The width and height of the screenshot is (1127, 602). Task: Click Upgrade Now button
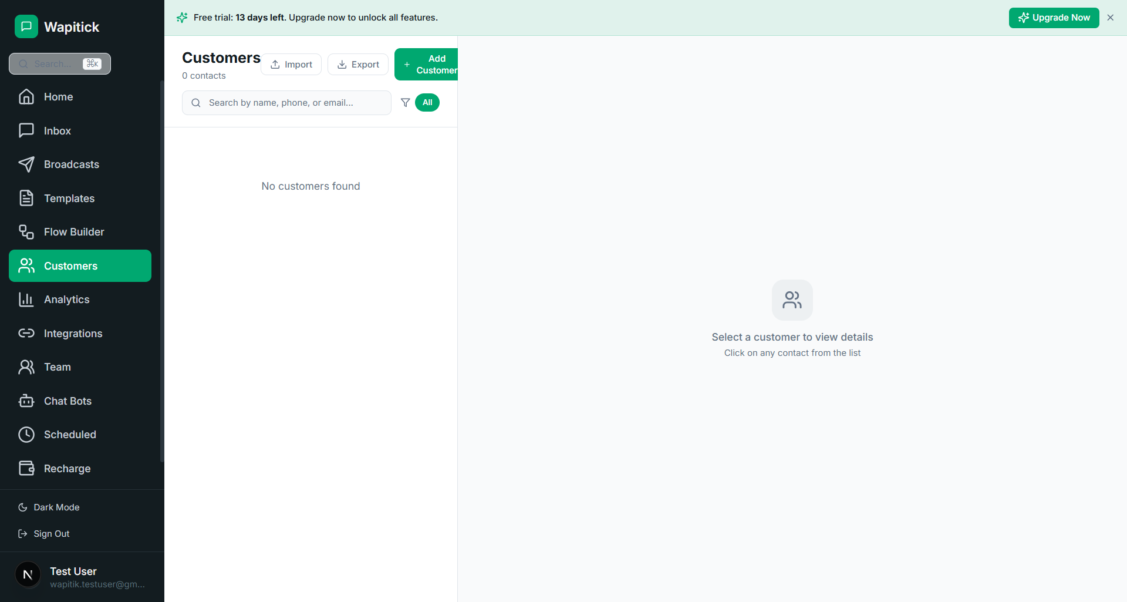(x=1054, y=18)
